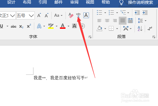Open highlight color dropdown arrow
This screenshot has height=106, width=158.
click(x=57, y=26)
